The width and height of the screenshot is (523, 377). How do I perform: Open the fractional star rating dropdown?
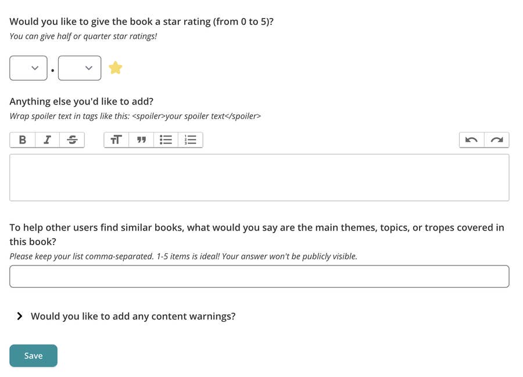point(79,68)
